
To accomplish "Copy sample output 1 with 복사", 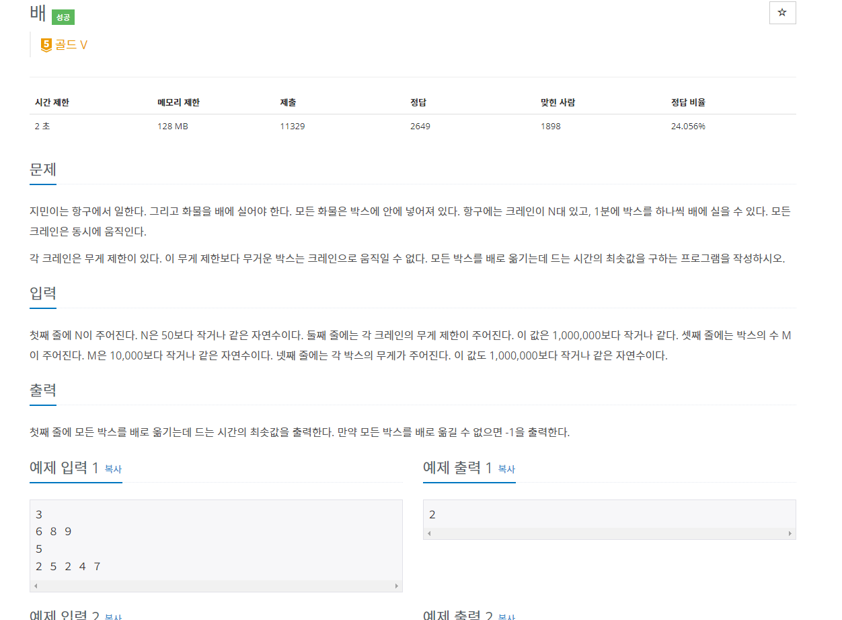I will tap(506, 469).
